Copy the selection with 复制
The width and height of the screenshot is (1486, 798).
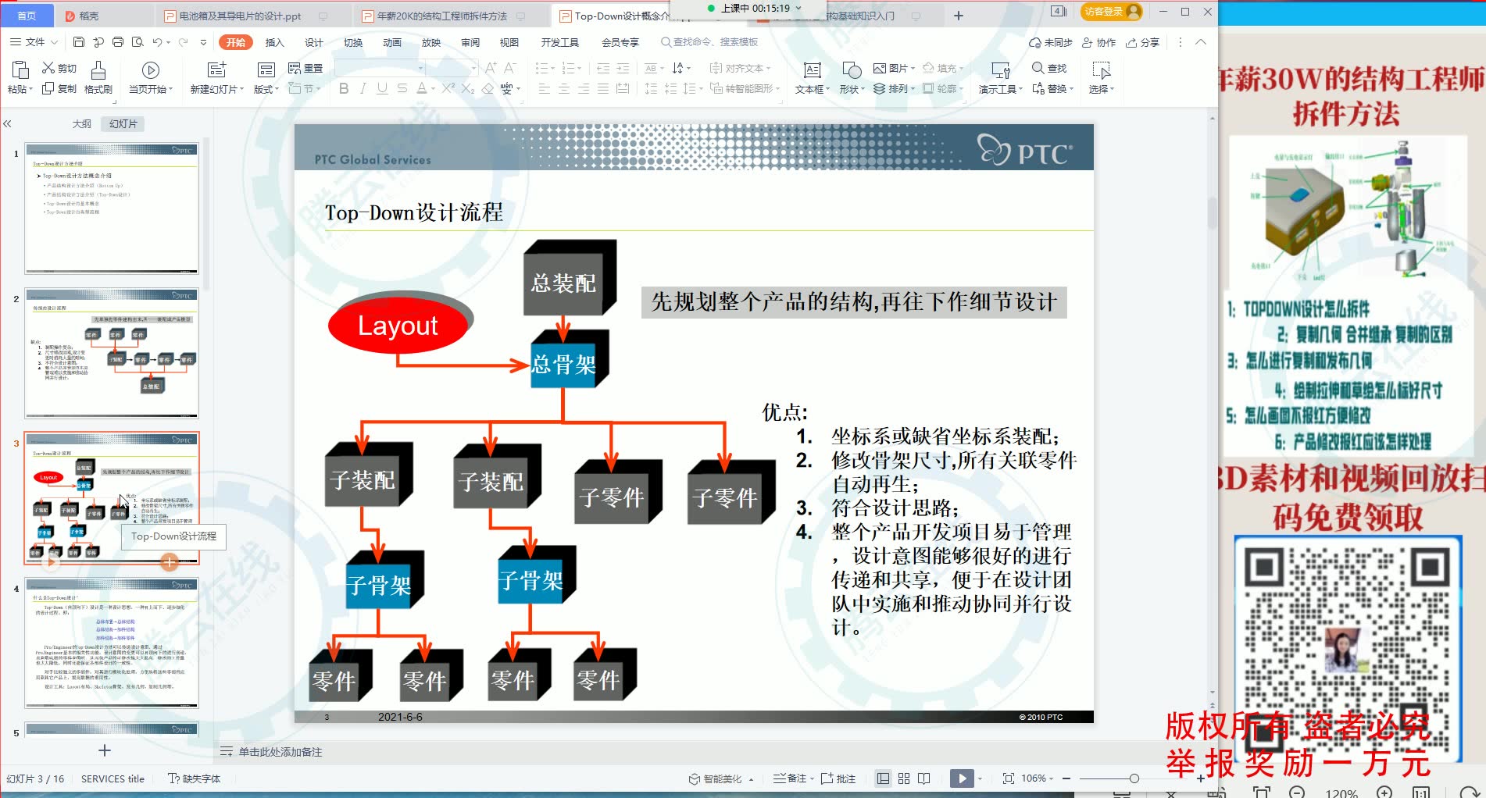tap(60, 89)
